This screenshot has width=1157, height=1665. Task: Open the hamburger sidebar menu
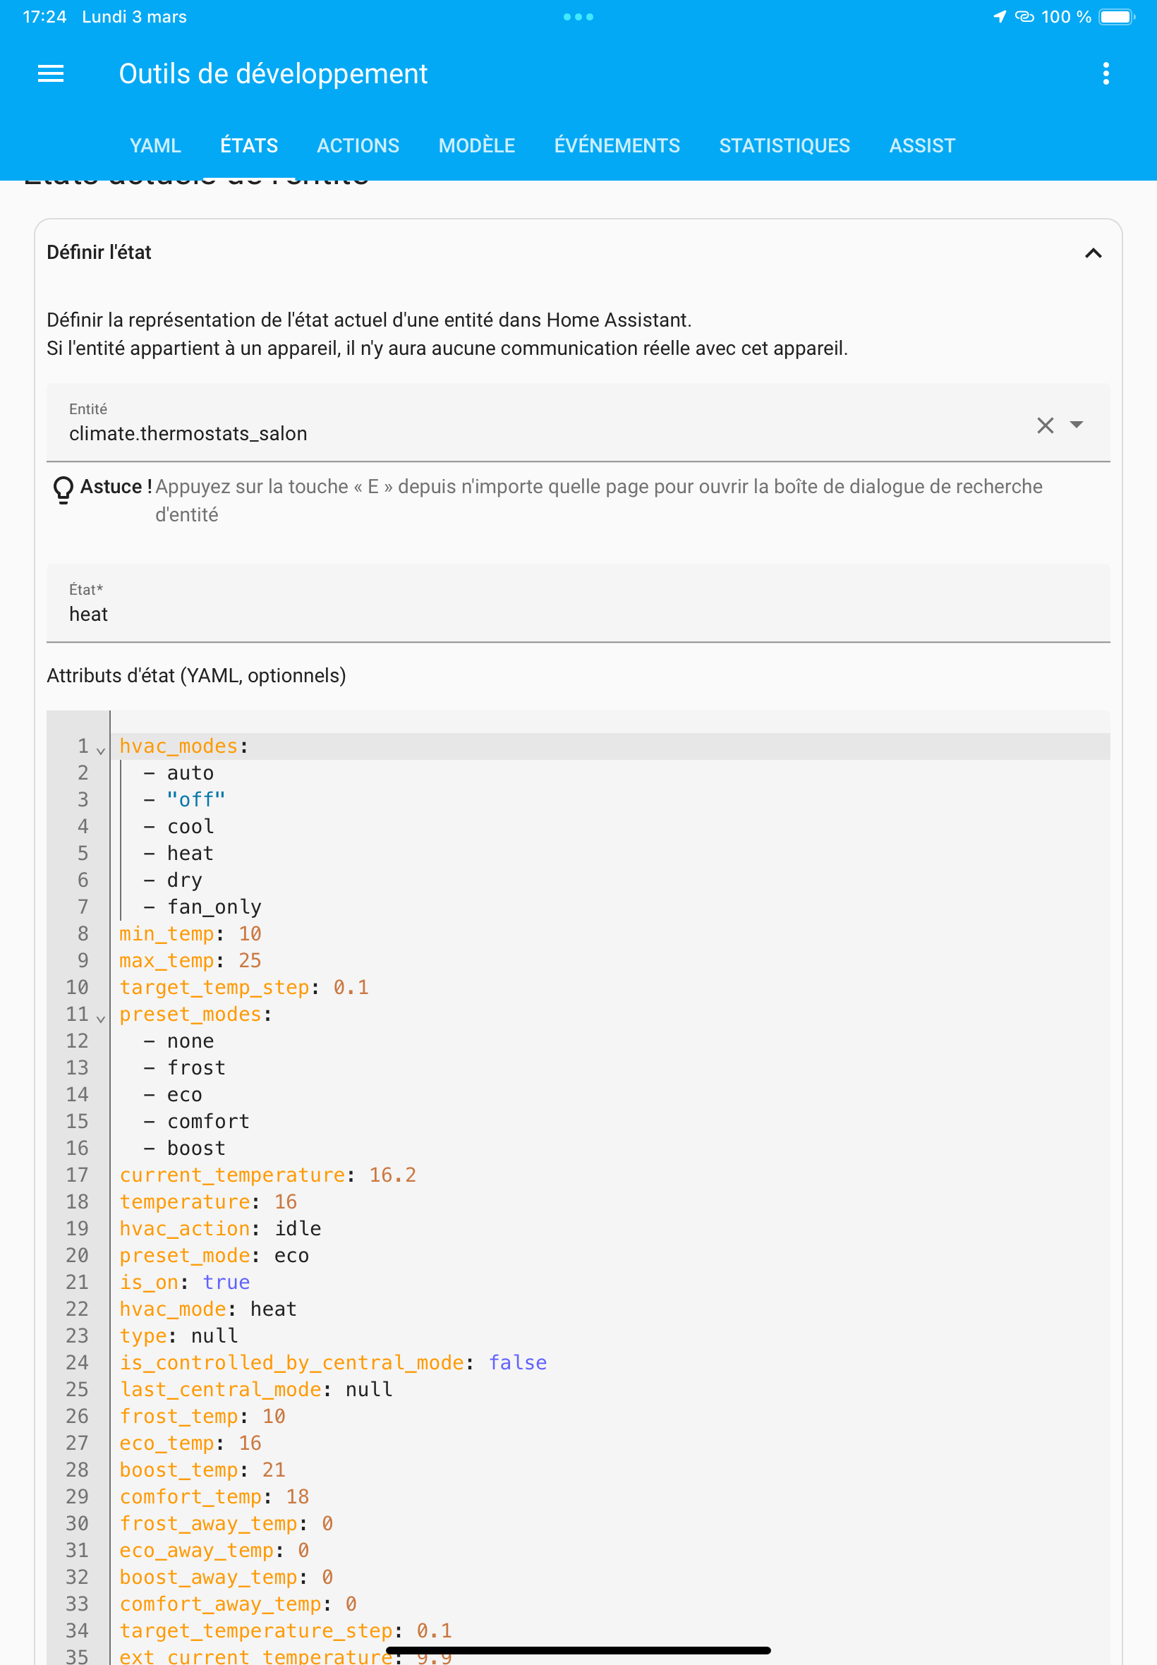pyautogui.click(x=51, y=73)
